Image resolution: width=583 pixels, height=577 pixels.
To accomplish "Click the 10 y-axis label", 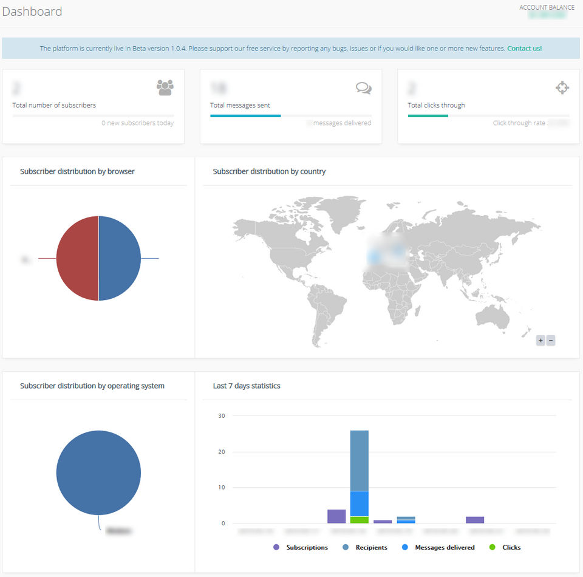I will pos(222,487).
